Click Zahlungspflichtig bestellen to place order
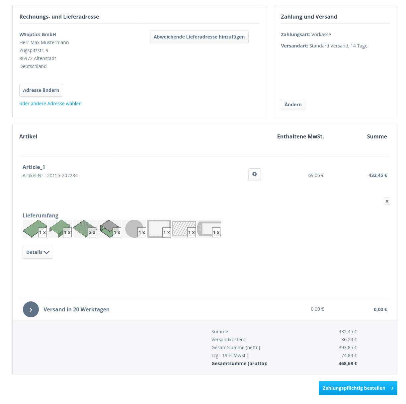This screenshot has height=404, width=406. tap(358, 388)
